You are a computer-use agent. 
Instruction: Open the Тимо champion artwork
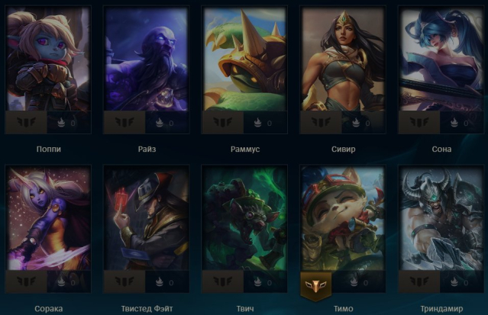tap(343, 219)
